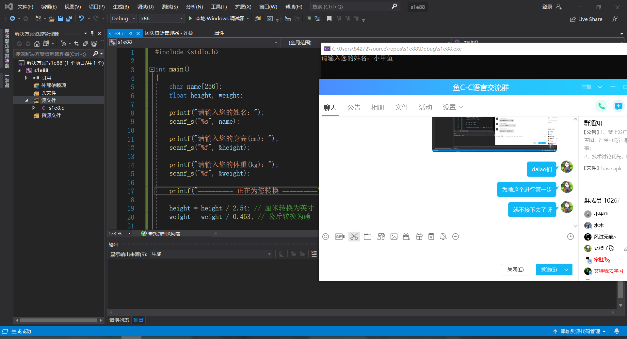Open the shared screenshot thumbnail in chat
The height and width of the screenshot is (339, 627).
494,134
